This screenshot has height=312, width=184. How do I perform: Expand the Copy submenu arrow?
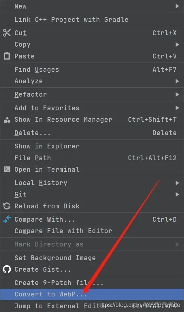[x=177, y=44]
